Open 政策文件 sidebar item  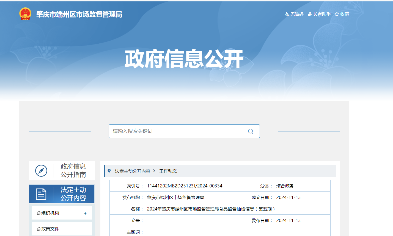[62, 229]
